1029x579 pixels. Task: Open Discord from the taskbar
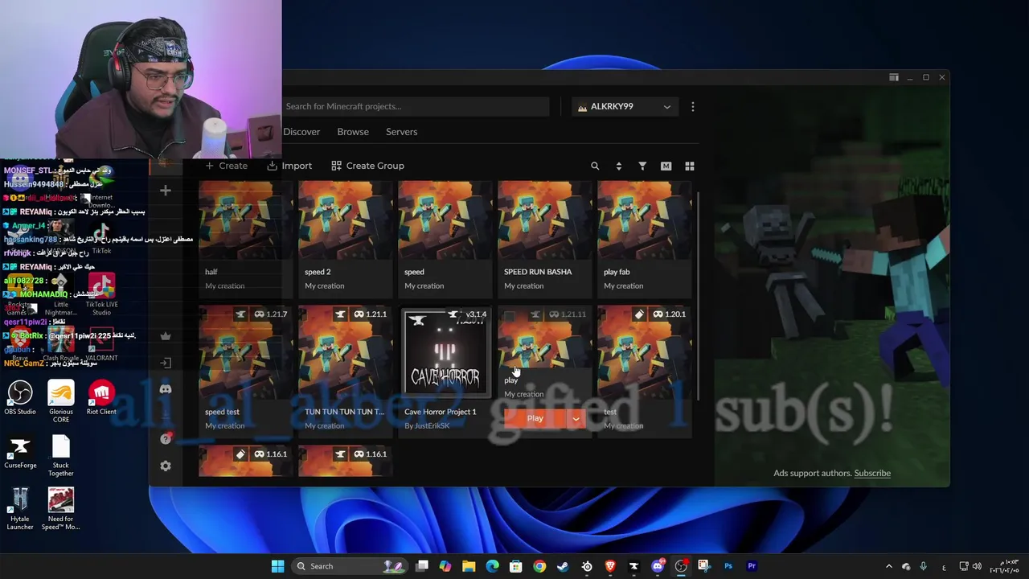pos(658,566)
